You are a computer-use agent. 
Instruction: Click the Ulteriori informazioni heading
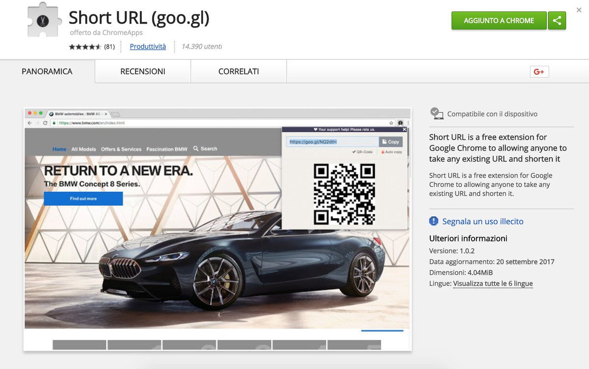[x=468, y=238]
